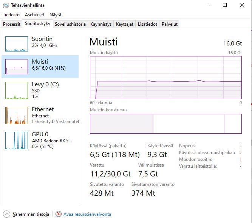Switch to the Prosessit tab
The height and width of the screenshot is (223, 252).
click(x=12, y=24)
